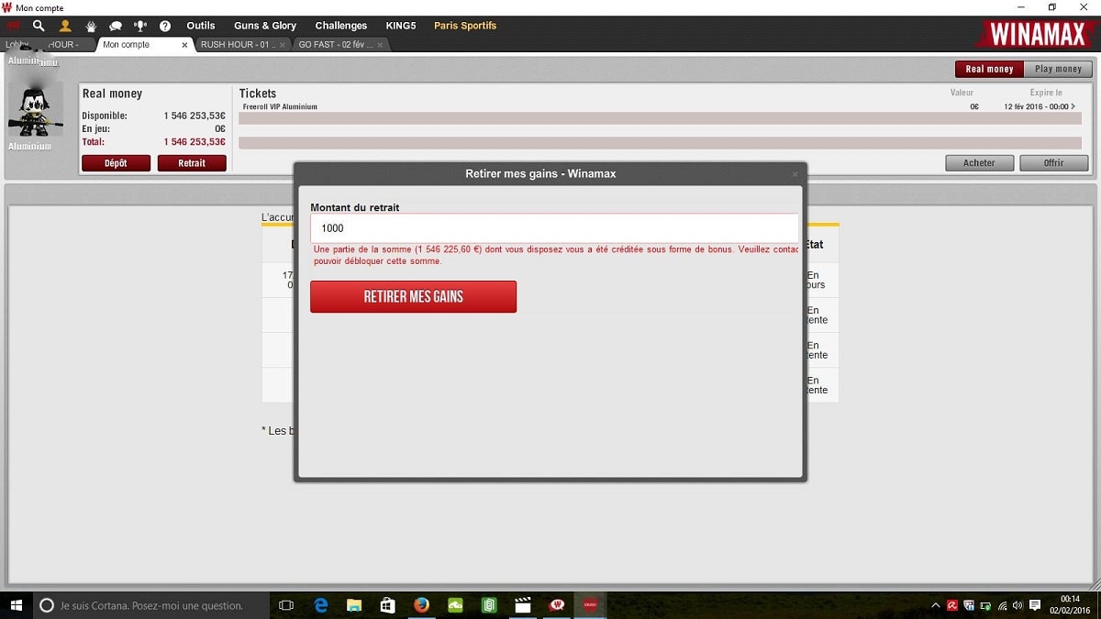Click the green cloud taskbar icon

click(455, 605)
